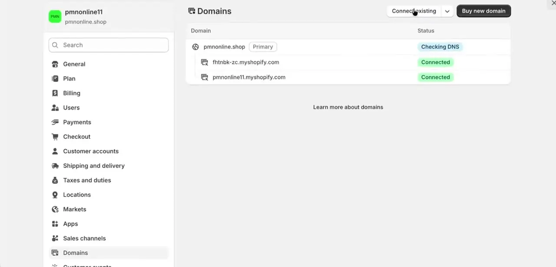Click the Domains icon in sidebar
556x267 pixels.
[55, 253]
